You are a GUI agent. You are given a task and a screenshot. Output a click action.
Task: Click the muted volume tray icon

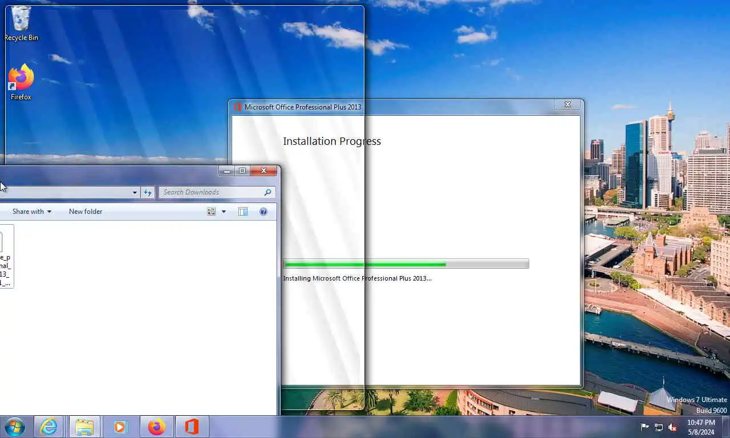point(672,427)
